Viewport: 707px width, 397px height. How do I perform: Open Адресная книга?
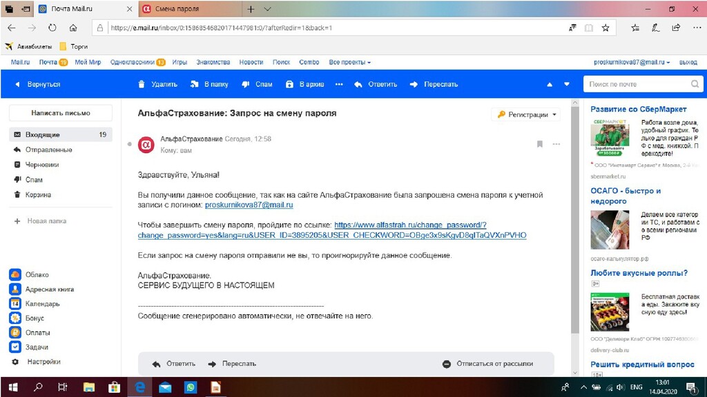click(42, 289)
